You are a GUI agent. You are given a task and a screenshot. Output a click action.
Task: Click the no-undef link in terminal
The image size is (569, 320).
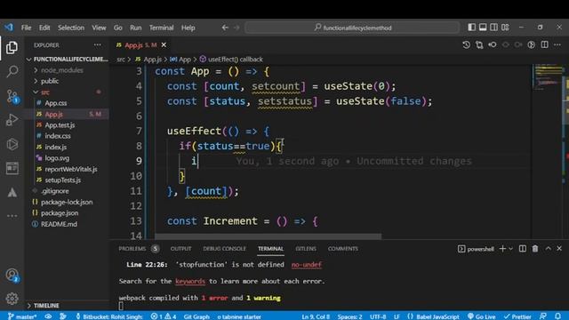(x=306, y=265)
